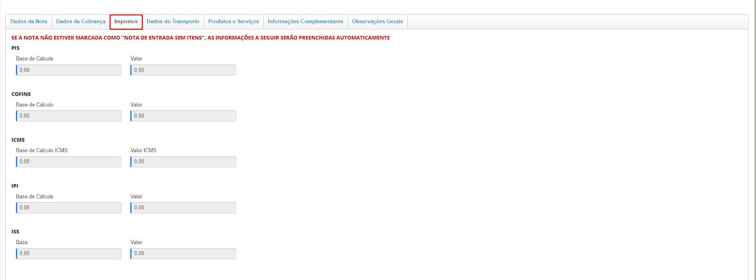
Task: Open the Dados da Nota tab
Action: [29, 22]
